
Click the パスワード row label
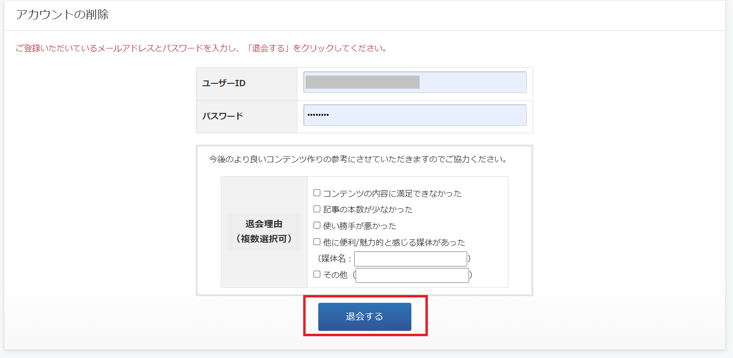click(223, 116)
